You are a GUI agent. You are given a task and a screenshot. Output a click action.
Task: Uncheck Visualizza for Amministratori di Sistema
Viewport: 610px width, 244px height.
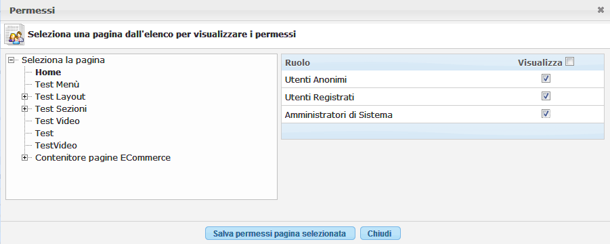pos(546,113)
